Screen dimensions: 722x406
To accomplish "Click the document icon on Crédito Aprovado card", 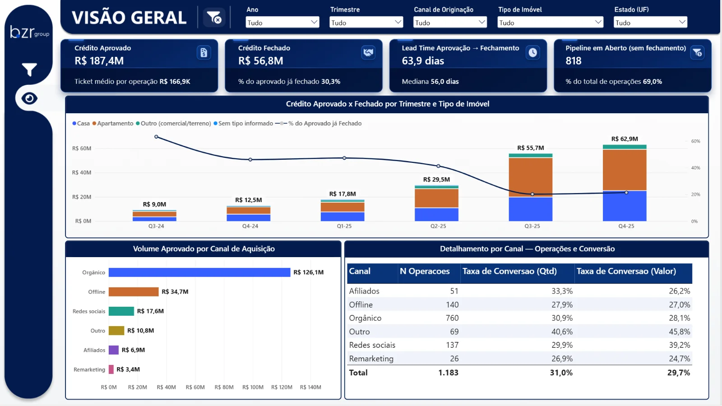I will coord(204,53).
